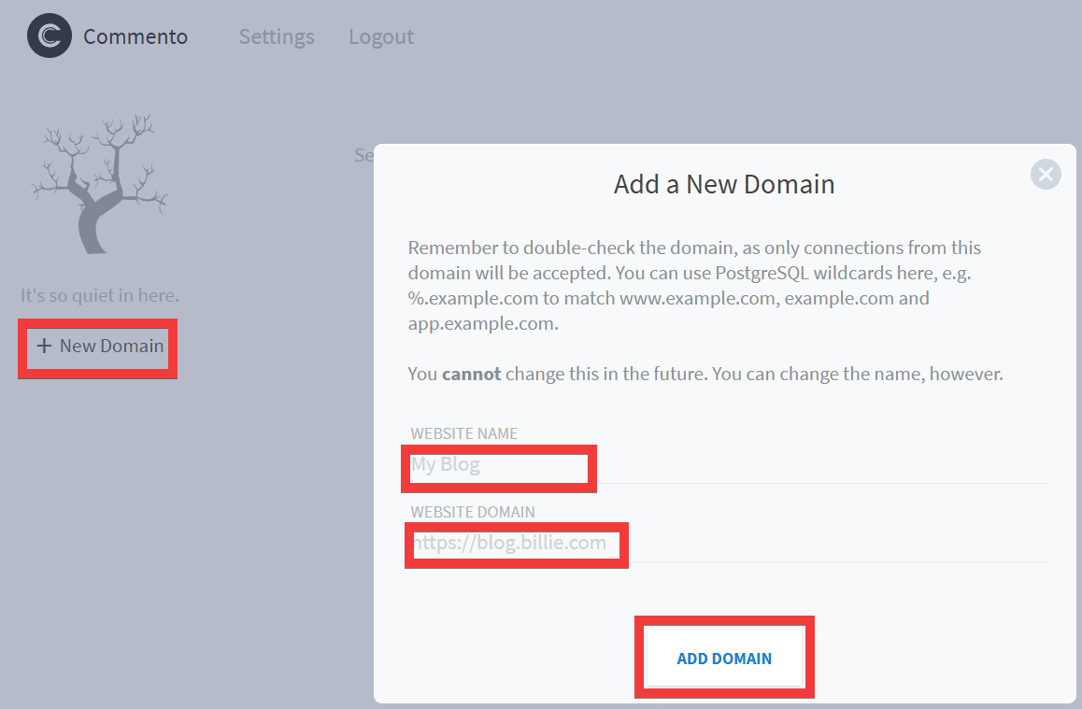This screenshot has width=1082, height=709.
Task: Submit with the ADD DOMAIN button
Action: [724, 659]
